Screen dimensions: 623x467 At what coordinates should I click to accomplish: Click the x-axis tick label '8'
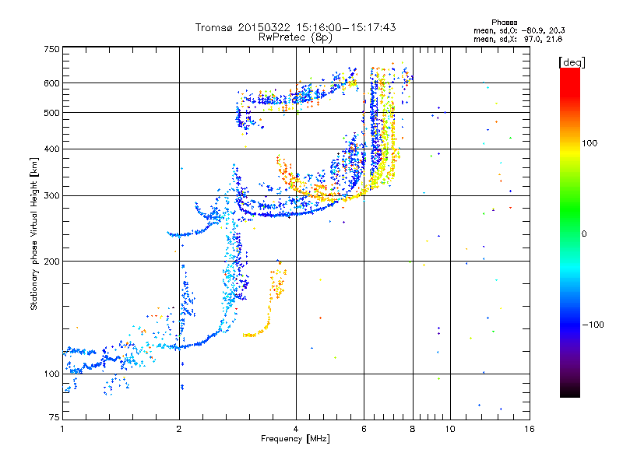coord(413,429)
